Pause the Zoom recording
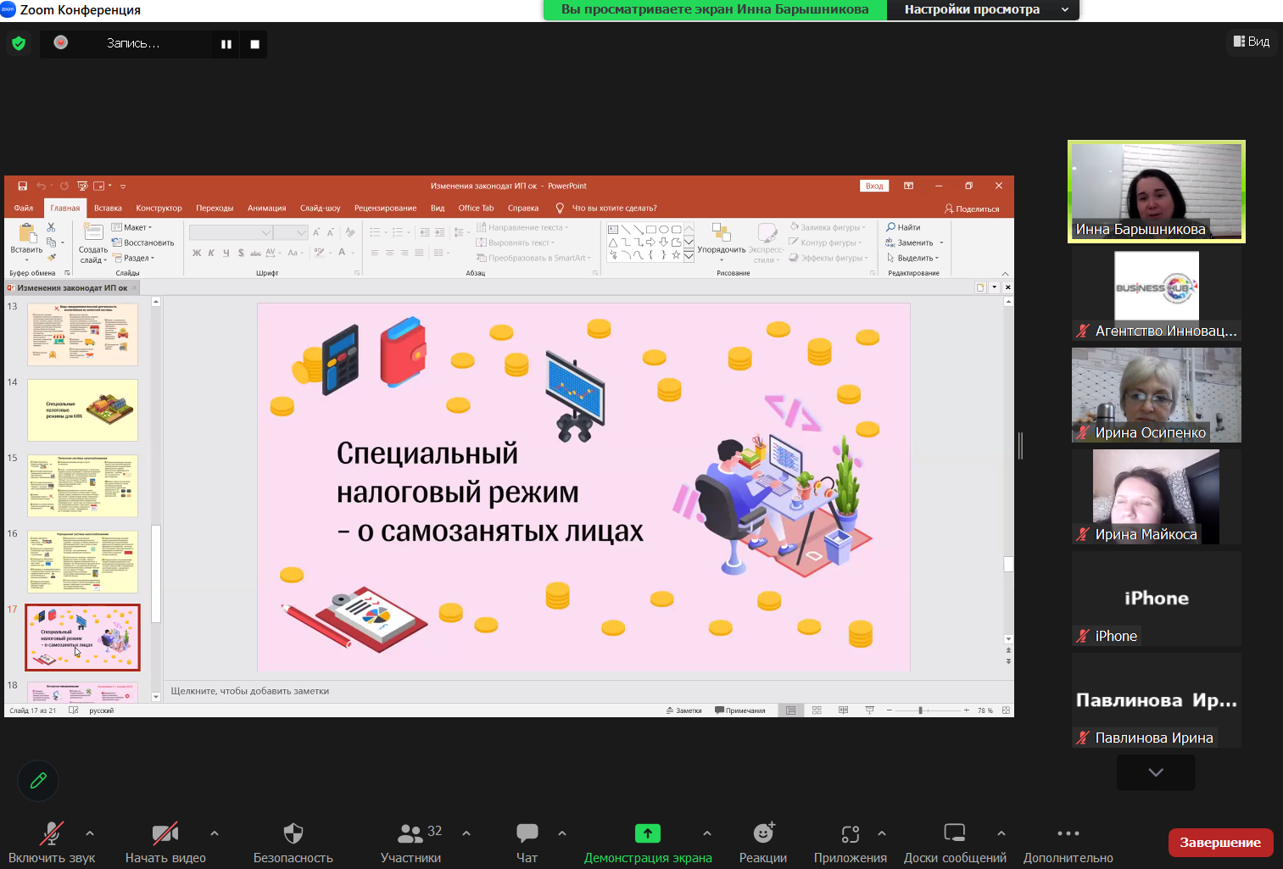The height and width of the screenshot is (869, 1283). [x=226, y=44]
